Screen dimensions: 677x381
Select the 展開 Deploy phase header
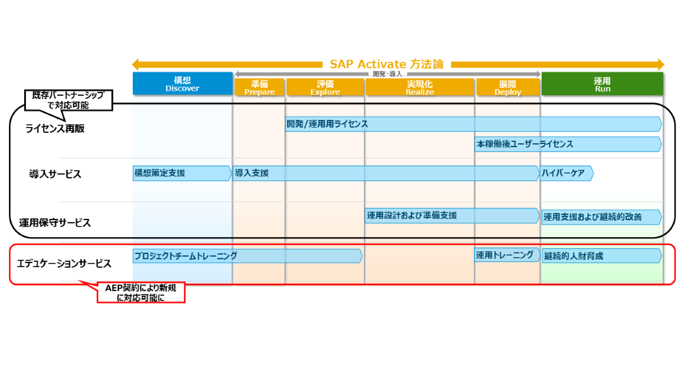pos(508,87)
